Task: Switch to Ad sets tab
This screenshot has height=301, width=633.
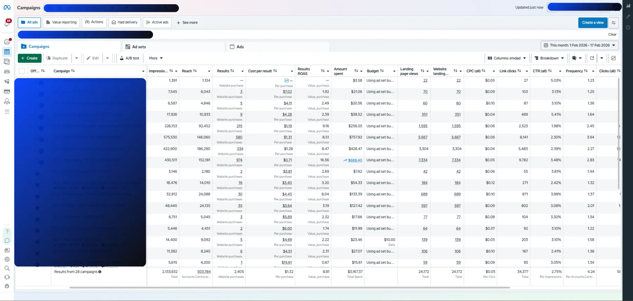Action: (173, 47)
